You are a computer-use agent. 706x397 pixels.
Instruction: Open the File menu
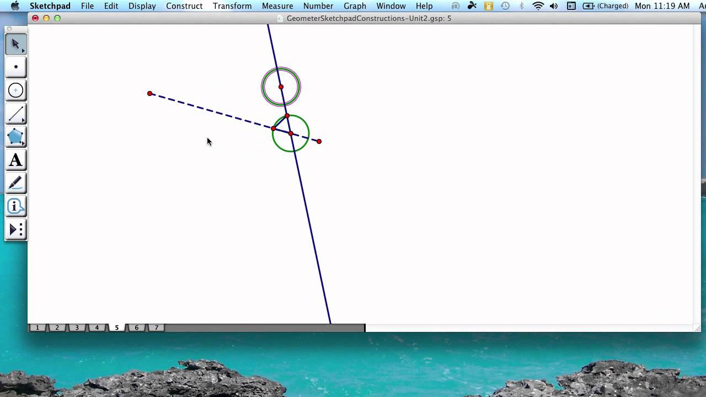pos(87,6)
